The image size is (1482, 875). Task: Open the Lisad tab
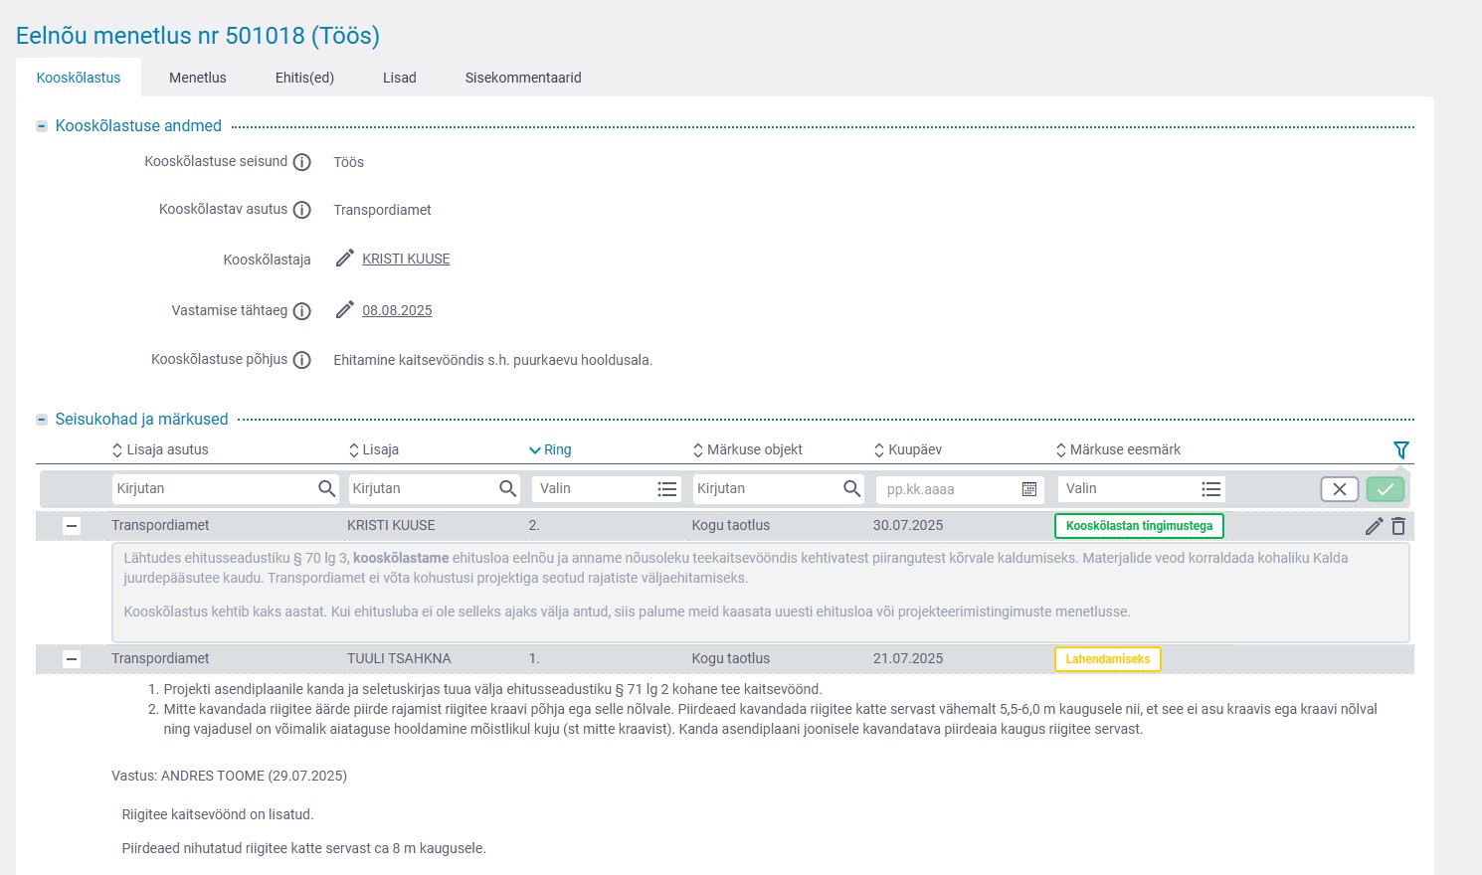click(x=400, y=78)
